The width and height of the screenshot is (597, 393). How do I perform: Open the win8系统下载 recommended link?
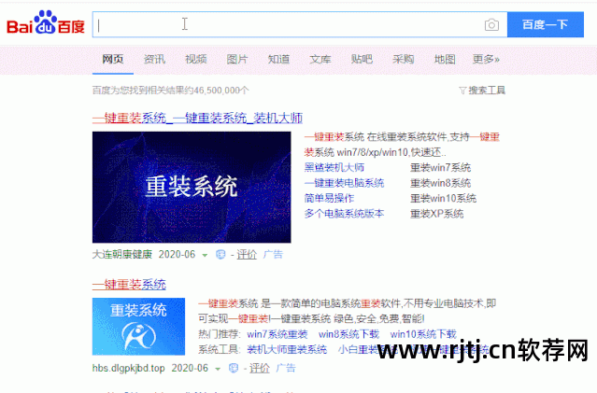[x=348, y=334]
